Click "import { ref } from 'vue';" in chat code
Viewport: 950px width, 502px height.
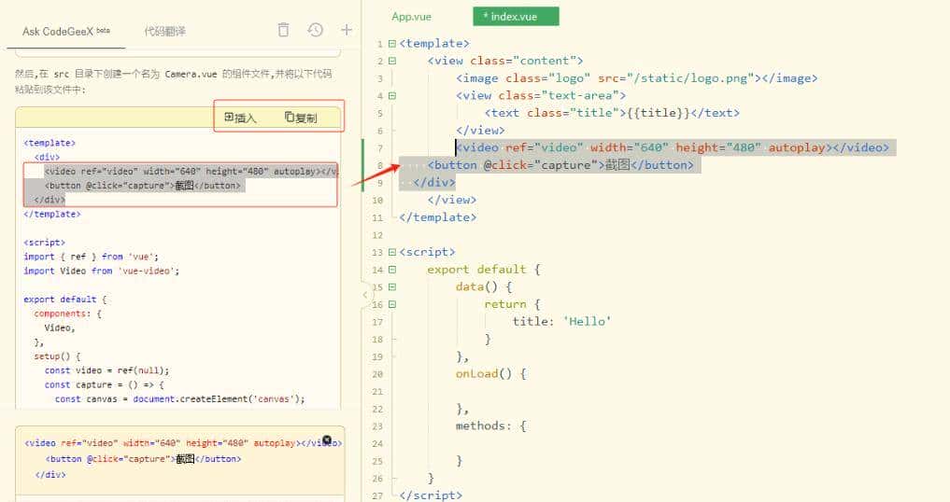[91, 257]
